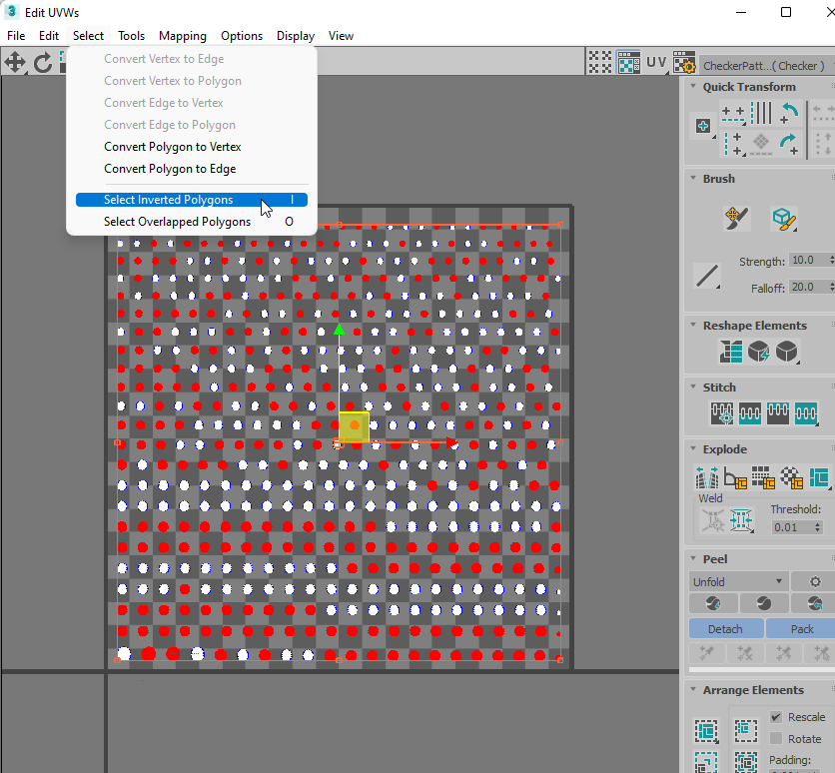
Task: Click the rotate 90 degrees clockwise icon
Action: tap(789, 143)
